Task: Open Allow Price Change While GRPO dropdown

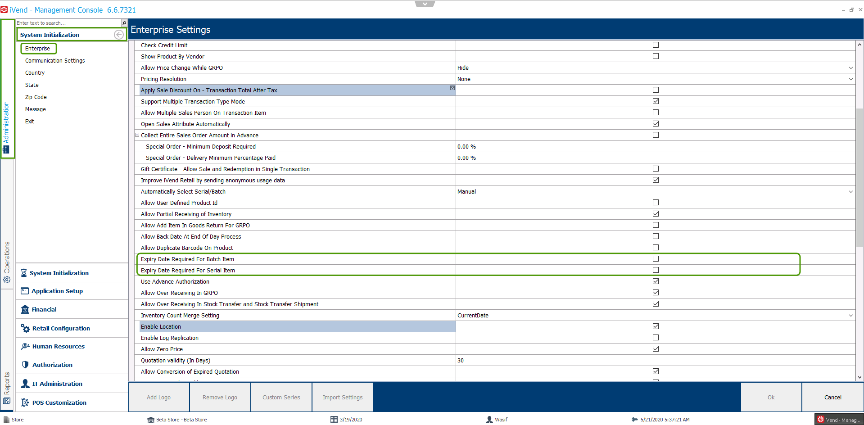Action: tap(851, 68)
